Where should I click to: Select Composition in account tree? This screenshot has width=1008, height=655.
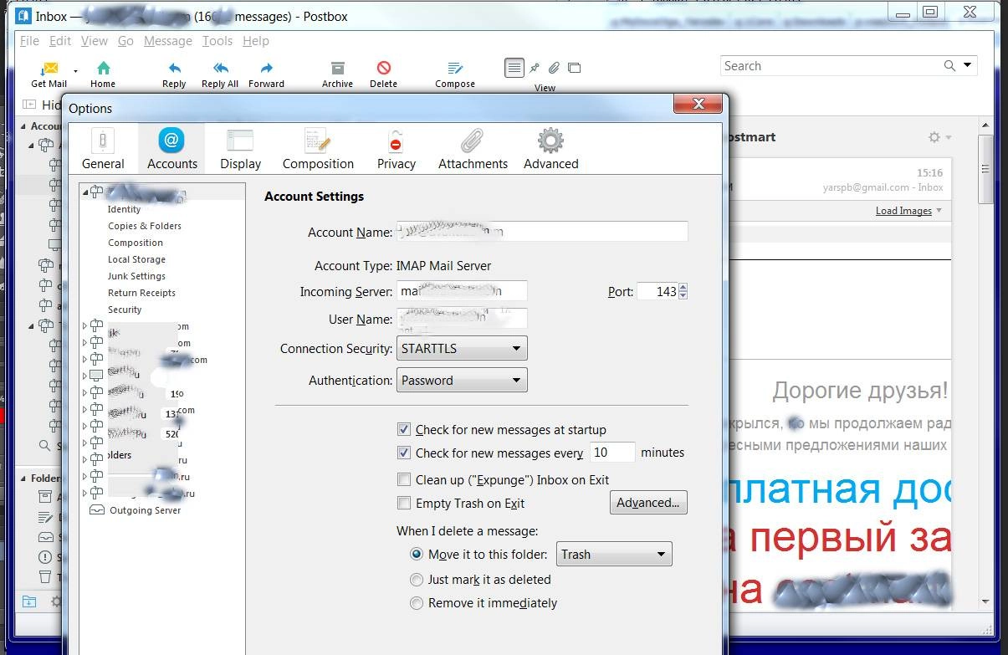coord(136,243)
